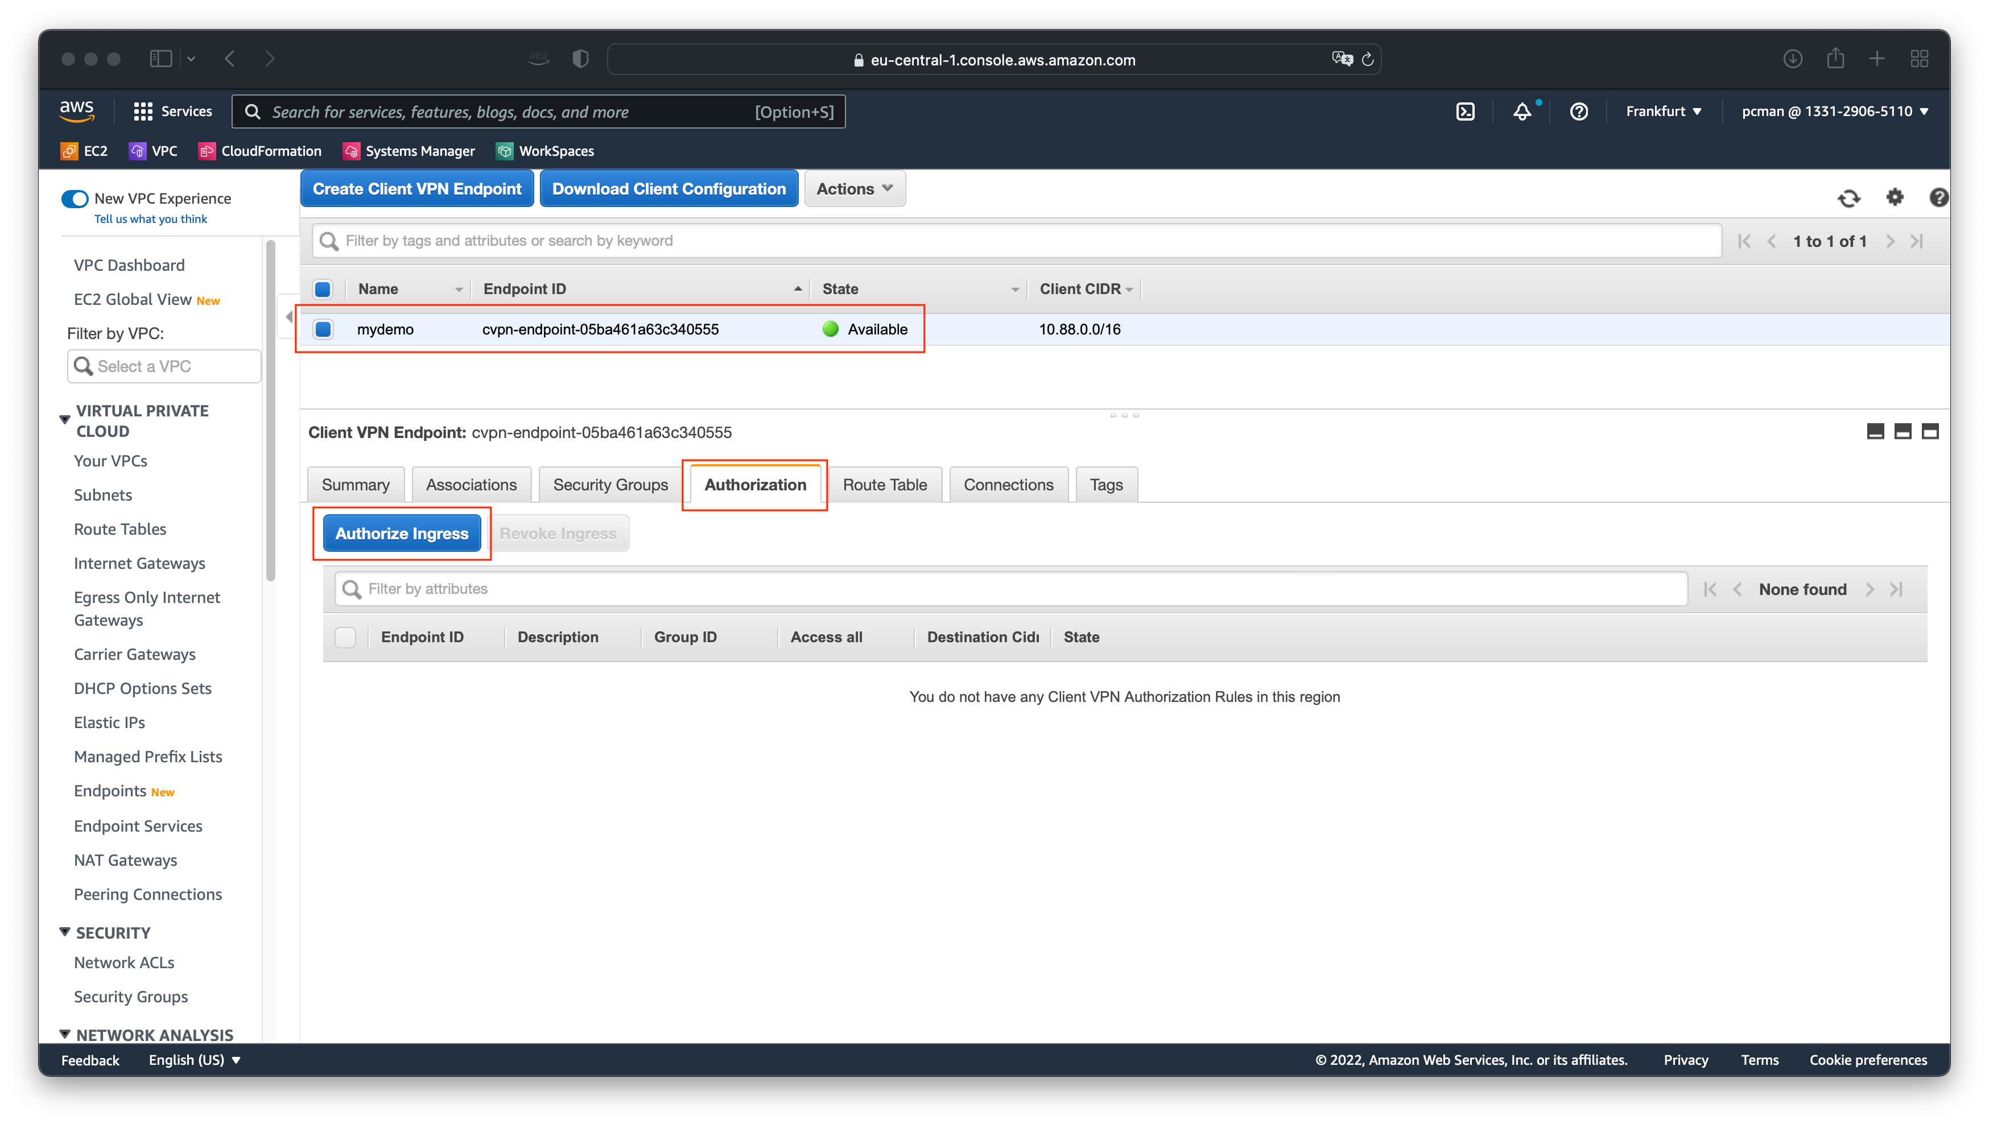Image resolution: width=1989 pixels, height=1124 pixels.
Task: Go to next page of endpoints
Action: [x=1889, y=242]
